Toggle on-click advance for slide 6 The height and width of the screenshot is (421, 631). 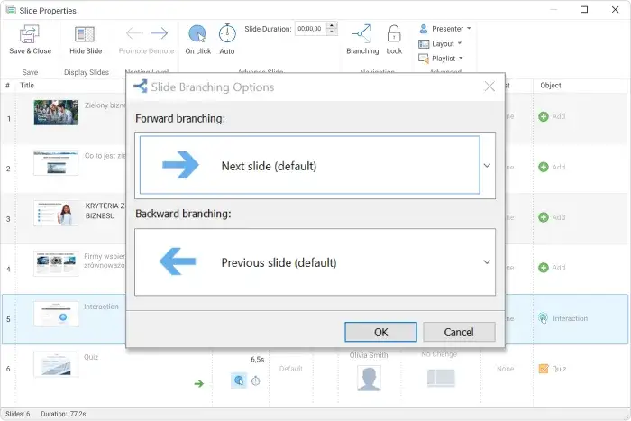coord(237,381)
